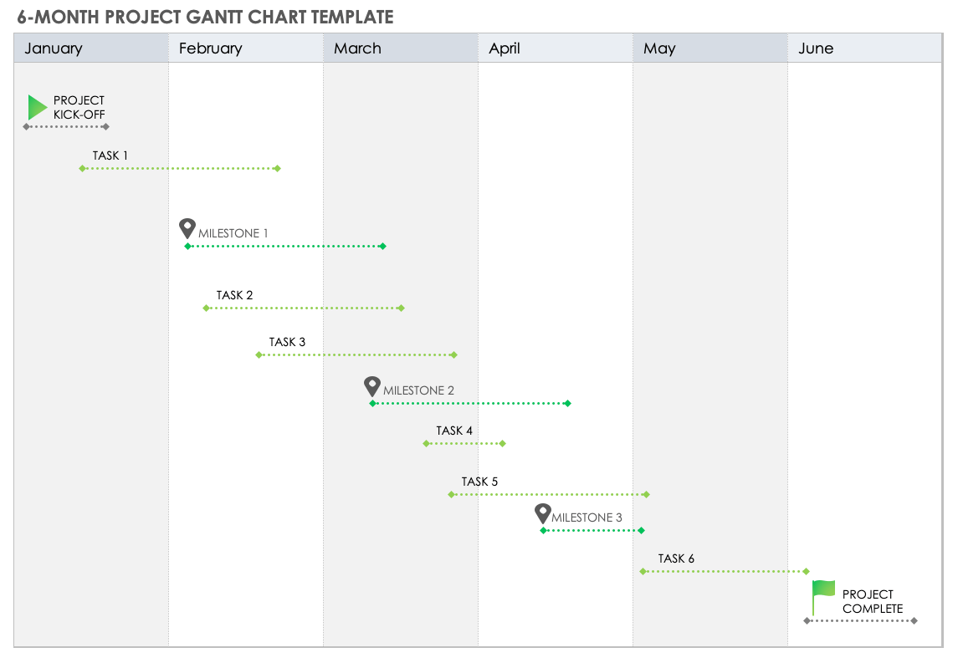The image size is (958, 668).
Task: Select the Task 2 timeline start diamond
Action: point(206,308)
